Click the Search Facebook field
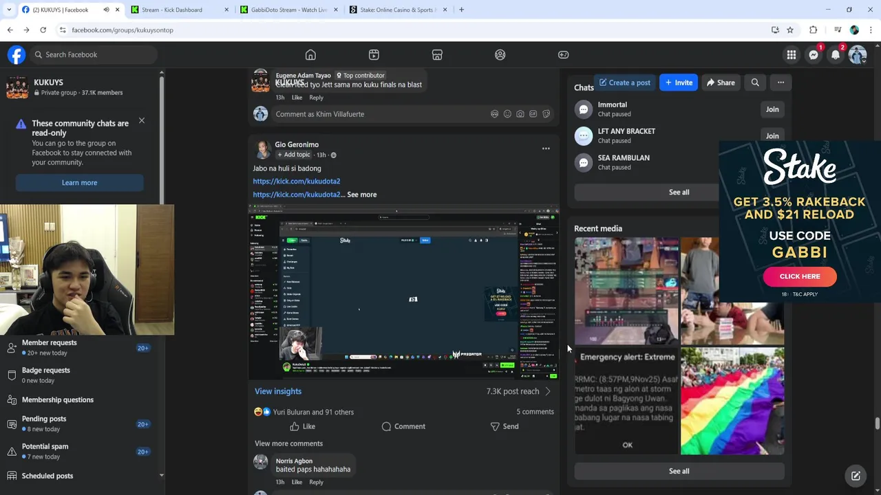Screen dimensions: 881x495 point(93,55)
